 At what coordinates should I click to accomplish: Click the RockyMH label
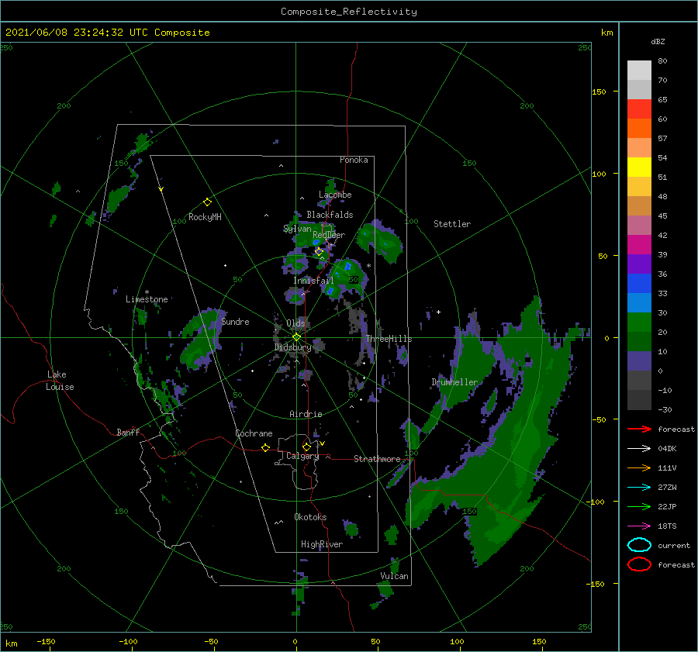pos(205,217)
